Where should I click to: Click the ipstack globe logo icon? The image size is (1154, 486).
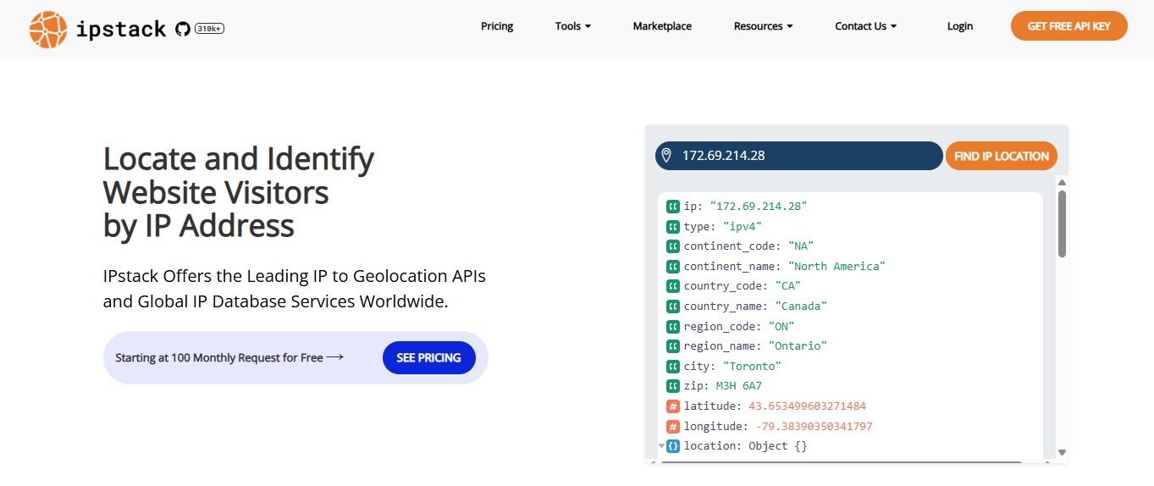click(47, 29)
